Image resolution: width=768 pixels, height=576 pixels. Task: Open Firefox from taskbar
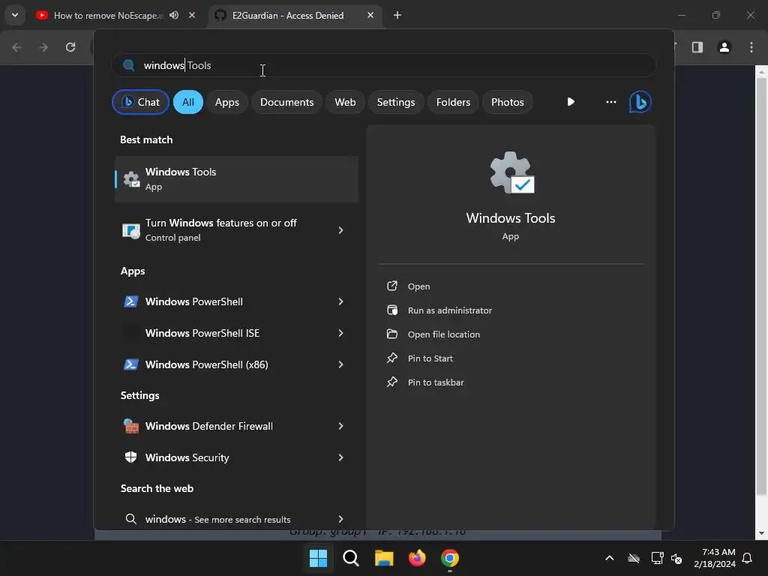pyautogui.click(x=417, y=558)
